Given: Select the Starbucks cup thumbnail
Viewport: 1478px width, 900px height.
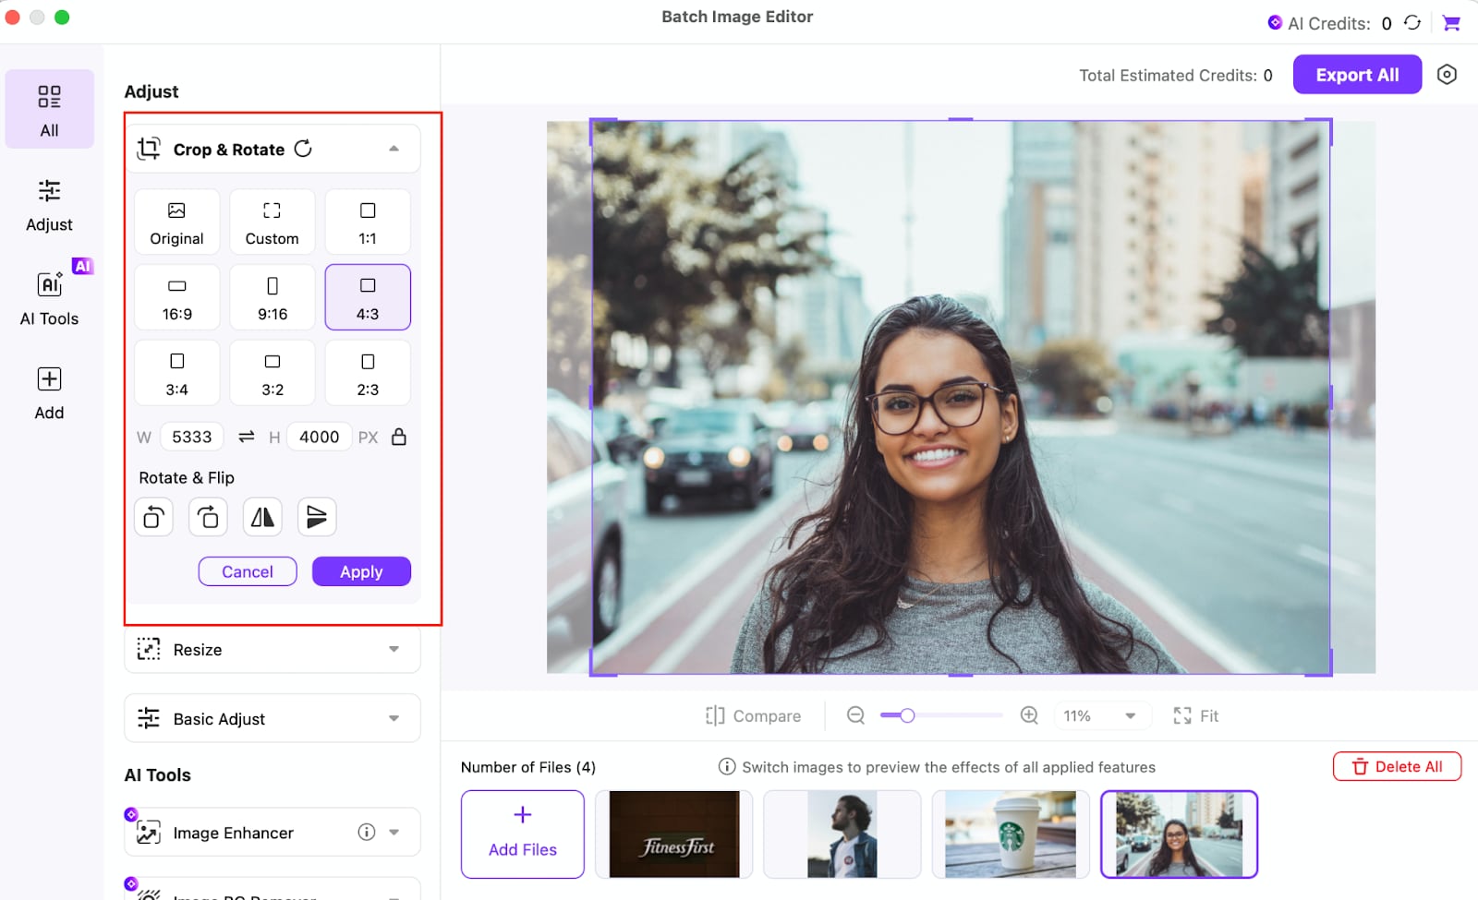Looking at the screenshot, I should coord(1011,834).
